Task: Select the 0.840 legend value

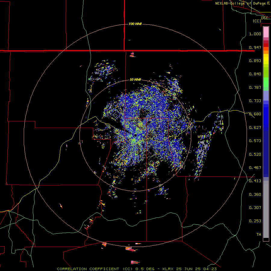Action: tap(255, 74)
